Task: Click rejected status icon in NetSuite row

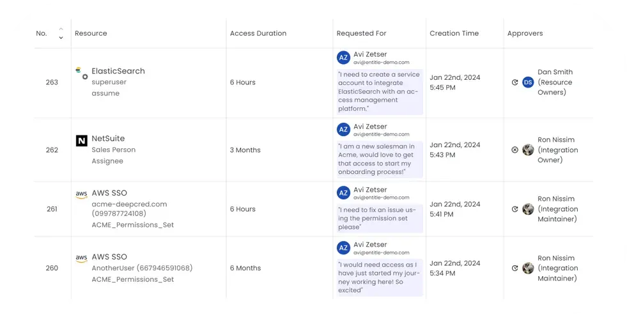Action: tap(515, 150)
